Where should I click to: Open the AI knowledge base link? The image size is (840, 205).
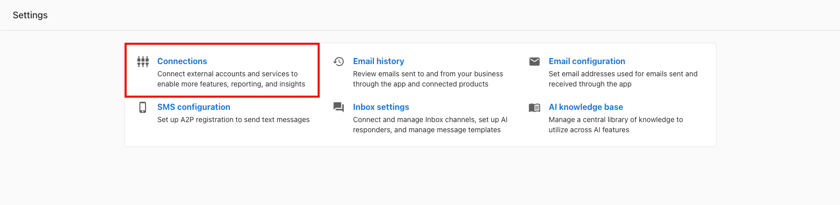tap(586, 107)
